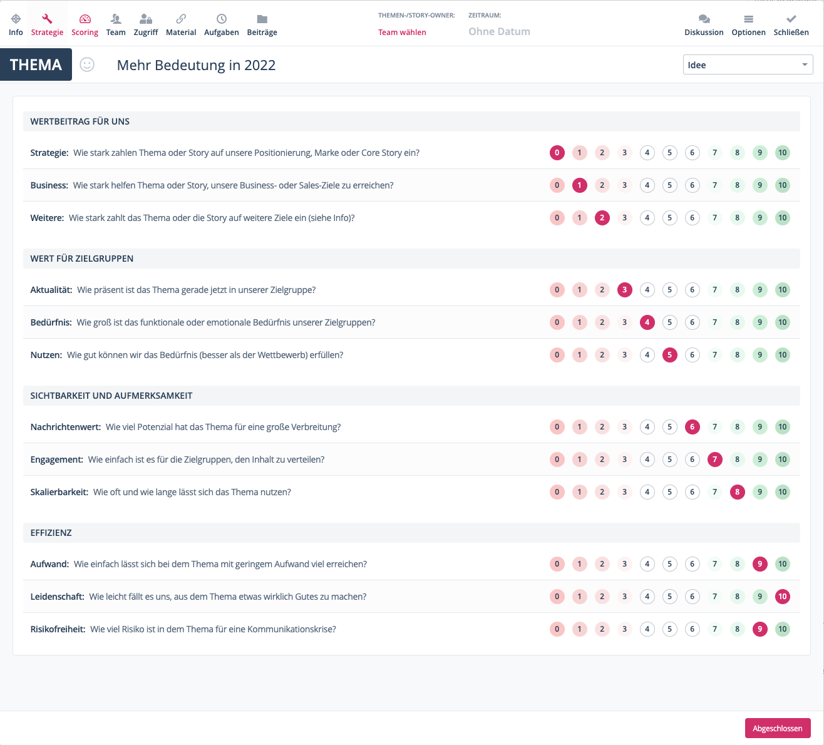Switch to the Strategie tab
Screen dimensions: 824x745
click(47, 25)
